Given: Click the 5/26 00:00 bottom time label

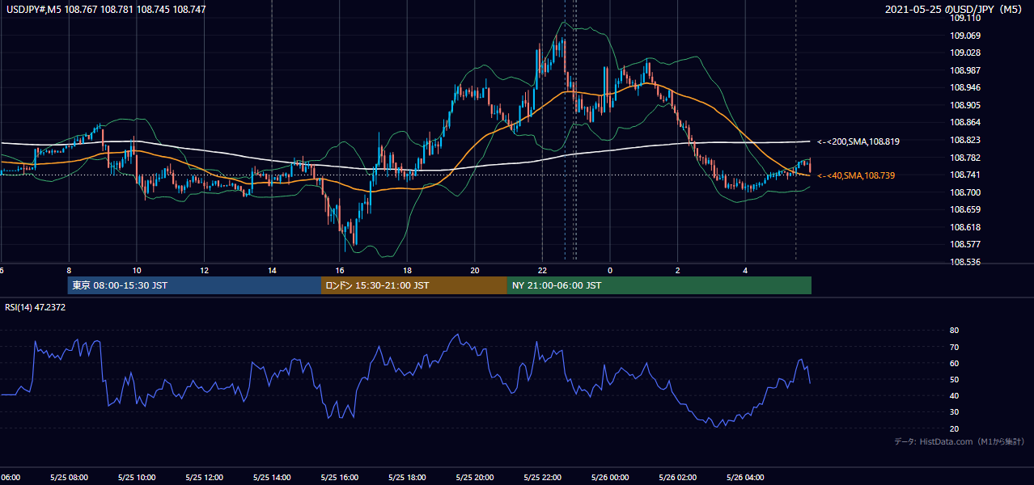Looking at the screenshot, I should pyautogui.click(x=610, y=477).
